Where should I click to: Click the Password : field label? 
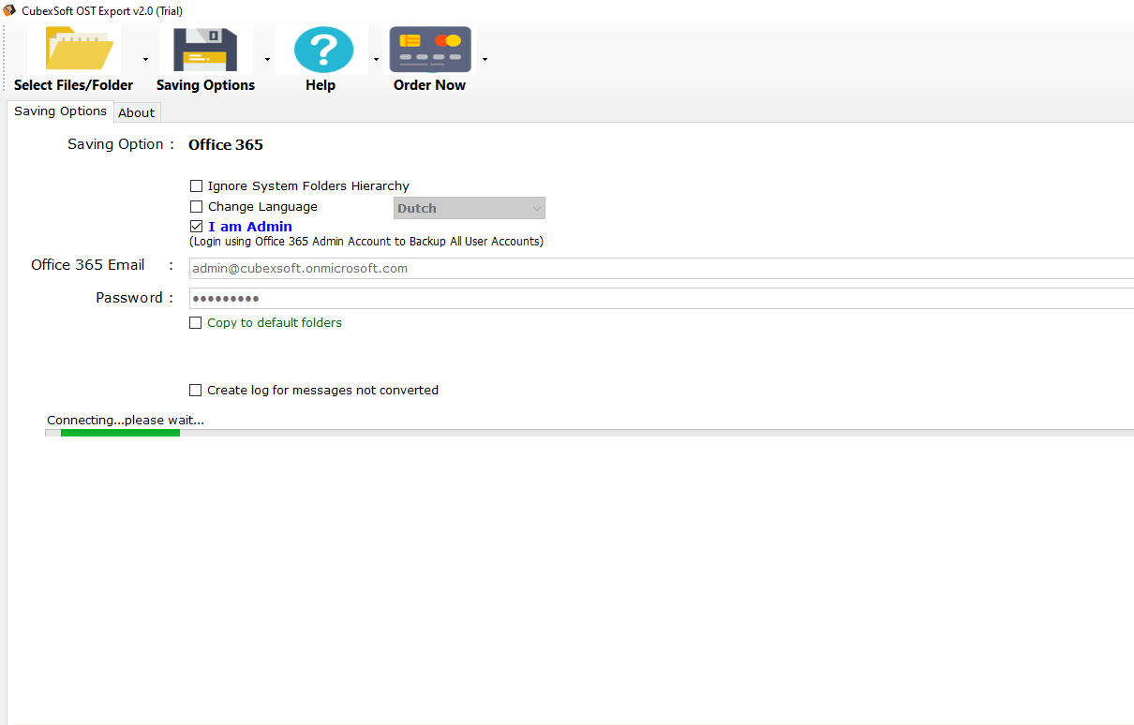click(135, 298)
